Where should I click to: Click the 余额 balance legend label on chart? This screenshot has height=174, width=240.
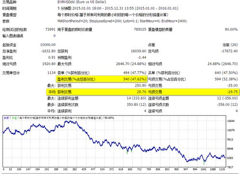click(6, 118)
